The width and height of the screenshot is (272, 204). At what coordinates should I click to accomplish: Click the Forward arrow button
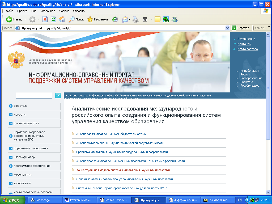click(32, 19)
